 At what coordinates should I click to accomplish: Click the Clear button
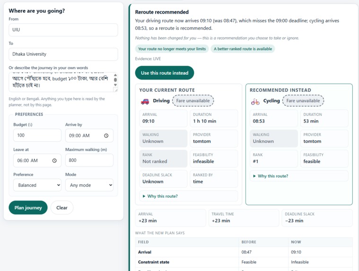62,208
